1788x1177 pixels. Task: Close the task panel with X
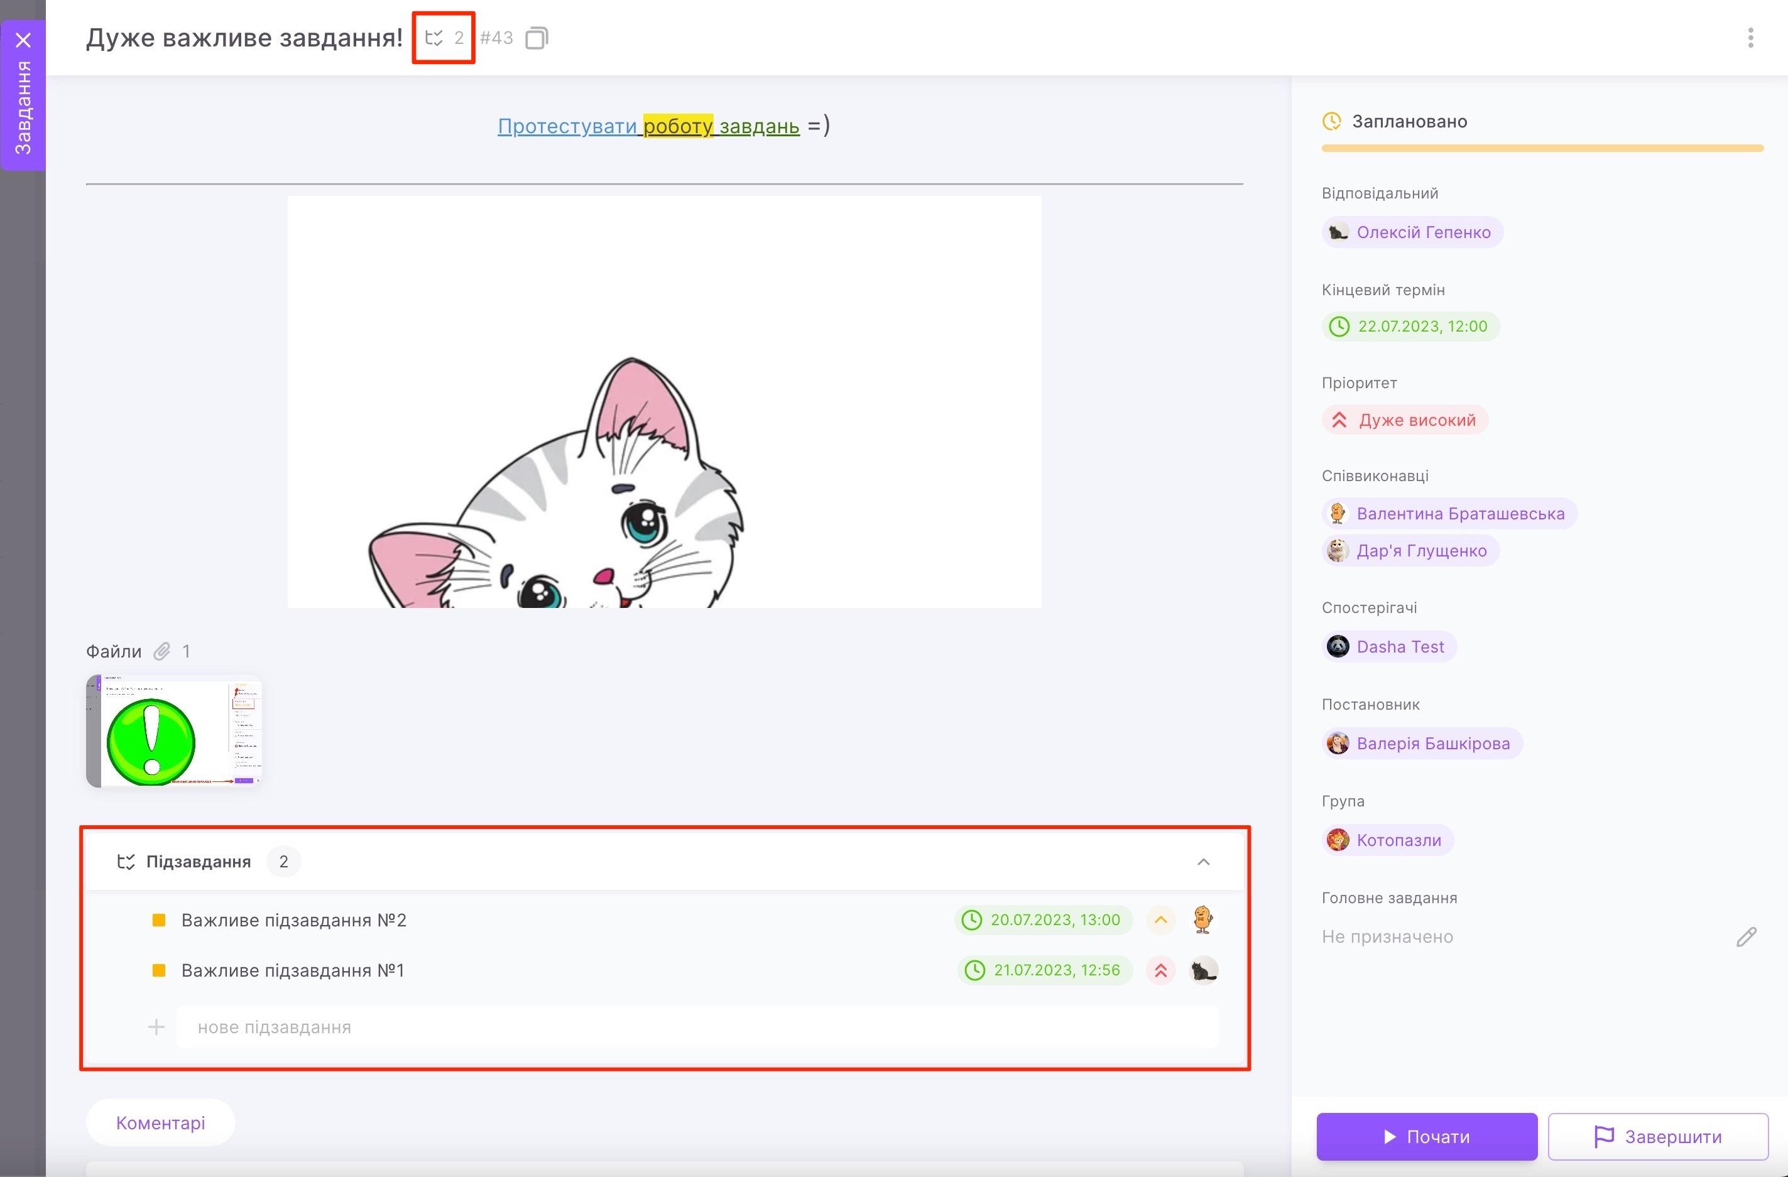click(x=23, y=40)
